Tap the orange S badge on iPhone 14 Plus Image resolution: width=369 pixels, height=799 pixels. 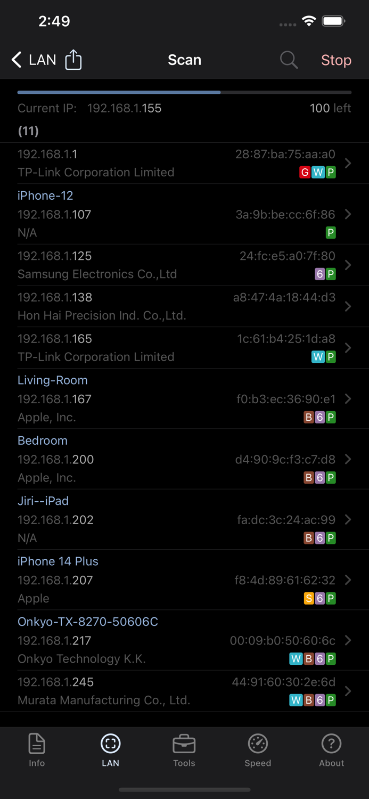coord(308,599)
